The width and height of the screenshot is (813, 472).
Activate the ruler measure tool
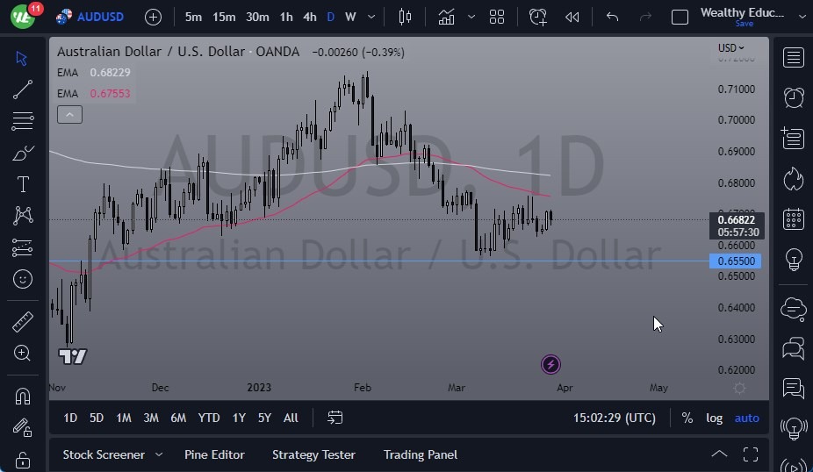pos(23,322)
